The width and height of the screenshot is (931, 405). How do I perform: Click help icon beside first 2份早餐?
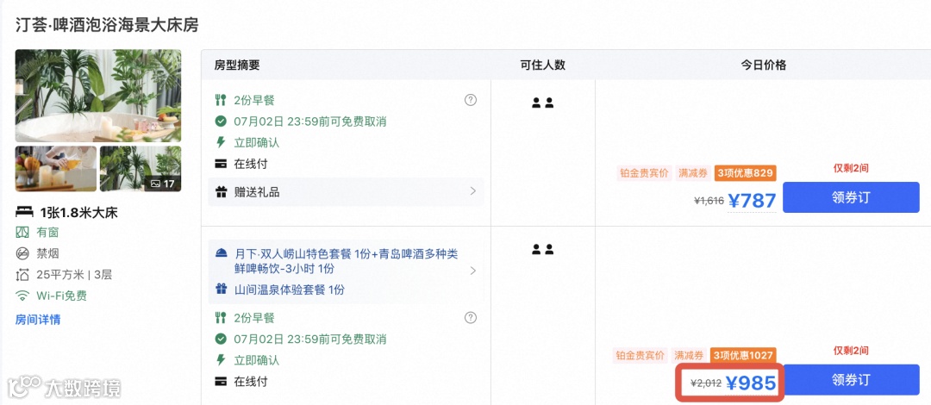pos(471,100)
